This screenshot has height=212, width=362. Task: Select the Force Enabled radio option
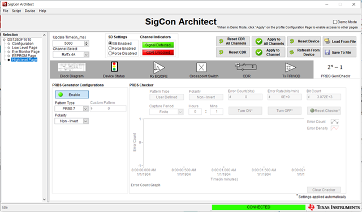pos(110,48)
